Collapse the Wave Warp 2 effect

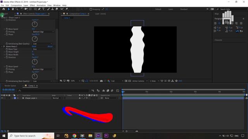coord(2,46)
